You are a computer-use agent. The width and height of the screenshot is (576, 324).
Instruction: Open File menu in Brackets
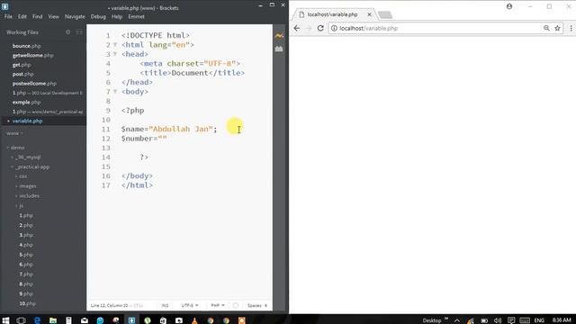tap(8, 16)
